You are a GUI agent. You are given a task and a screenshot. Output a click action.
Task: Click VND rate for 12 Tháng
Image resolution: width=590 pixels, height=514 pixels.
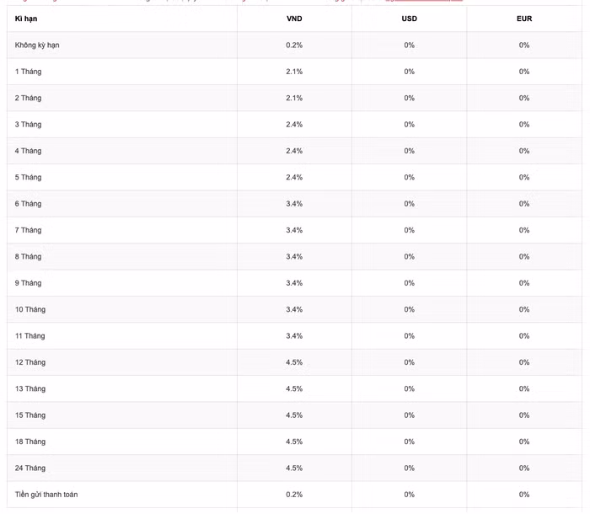pyautogui.click(x=294, y=362)
